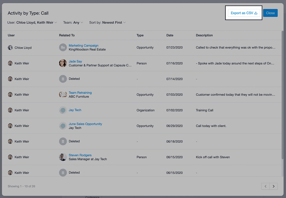Click the deleted trash icon dated 06/18/2020
This screenshot has height=198, width=286.
(63, 142)
